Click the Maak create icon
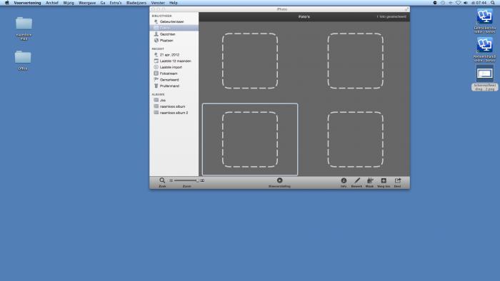The height and width of the screenshot is (281, 500). point(369,180)
